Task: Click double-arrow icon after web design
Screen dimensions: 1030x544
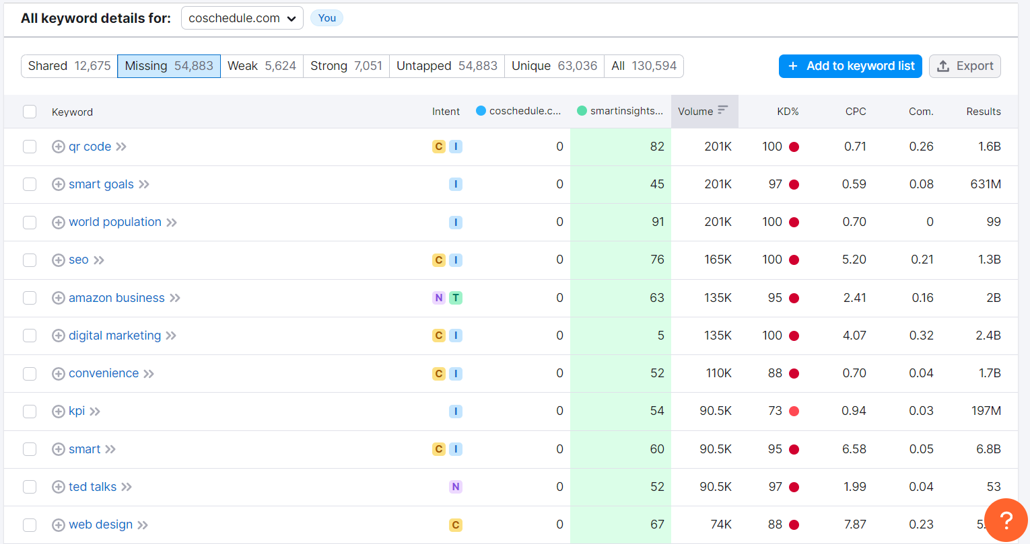Action: coord(143,525)
